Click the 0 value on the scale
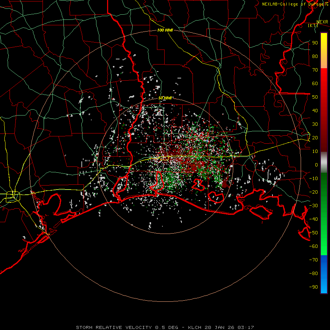This screenshot has height=330, width=330. pyautogui.click(x=316, y=165)
